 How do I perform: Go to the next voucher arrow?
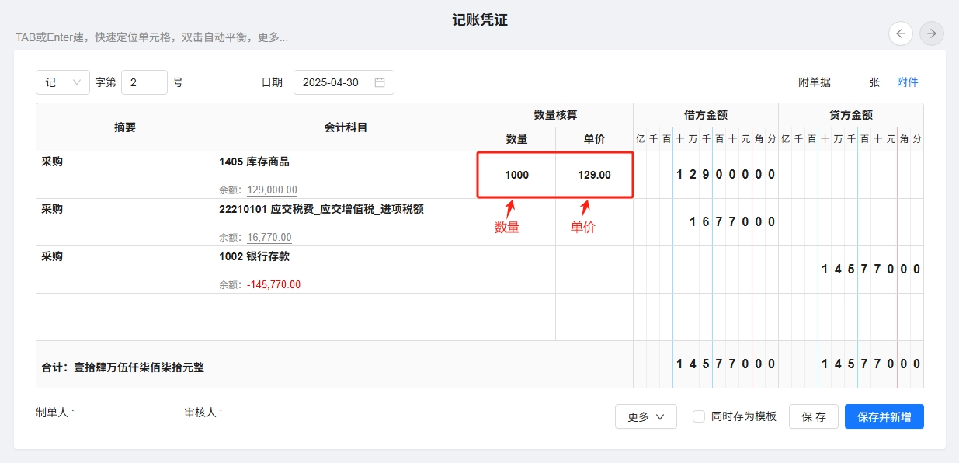click(x=932, y=33)
